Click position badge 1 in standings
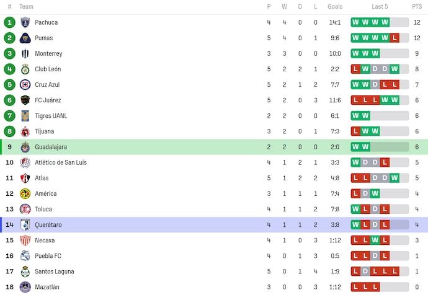Image resolution: width=428 pixels, height=295 pixels. pyautogui.click(x=9, y=22)
